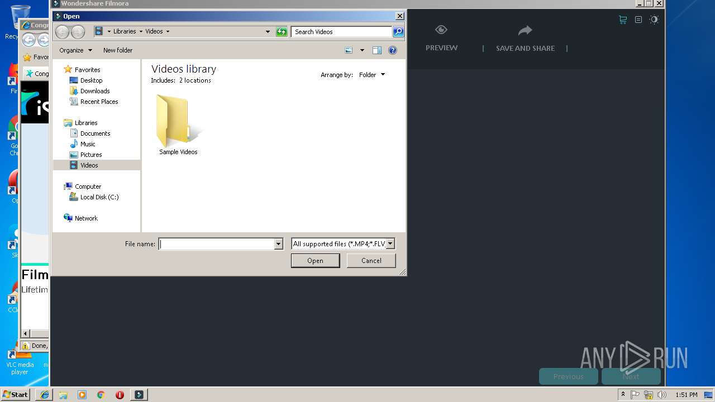Viewport: 715px width, 402px height.
Task: Click New folder button
Action: tap(118, 50)
